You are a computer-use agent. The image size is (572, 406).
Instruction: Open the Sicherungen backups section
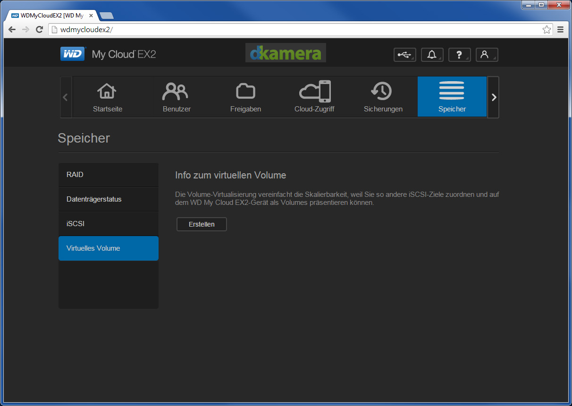[x=383, y=97]
